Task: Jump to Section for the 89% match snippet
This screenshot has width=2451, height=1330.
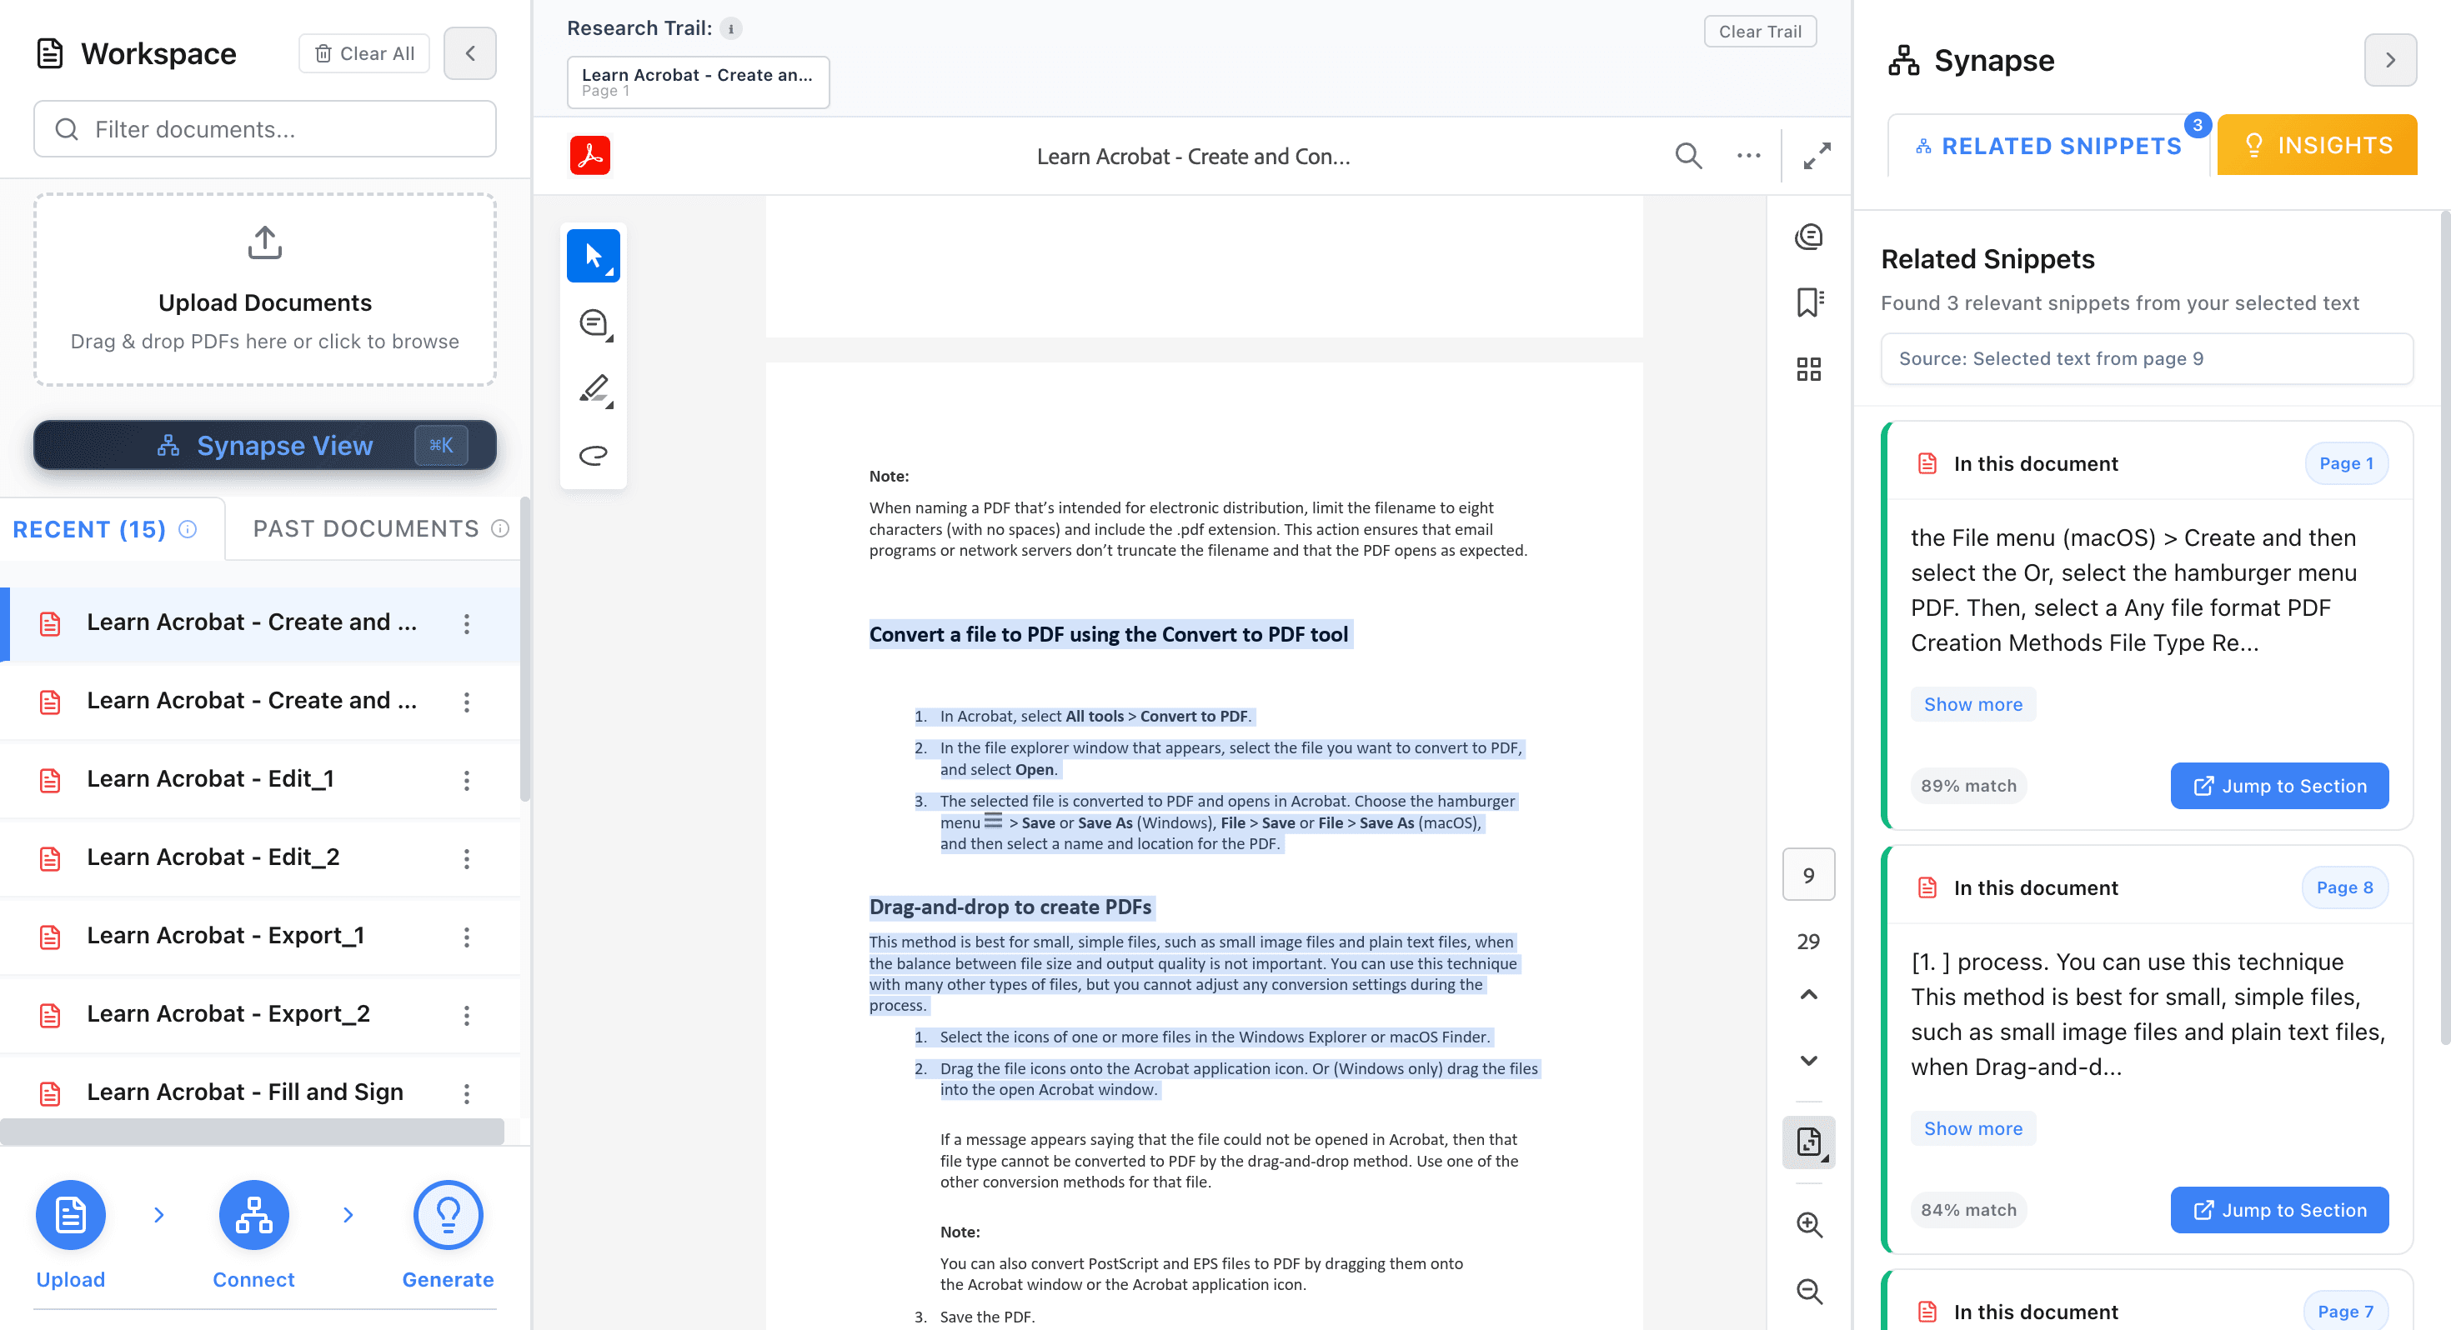Action: pyautogui.click(x=2278, y=786)
